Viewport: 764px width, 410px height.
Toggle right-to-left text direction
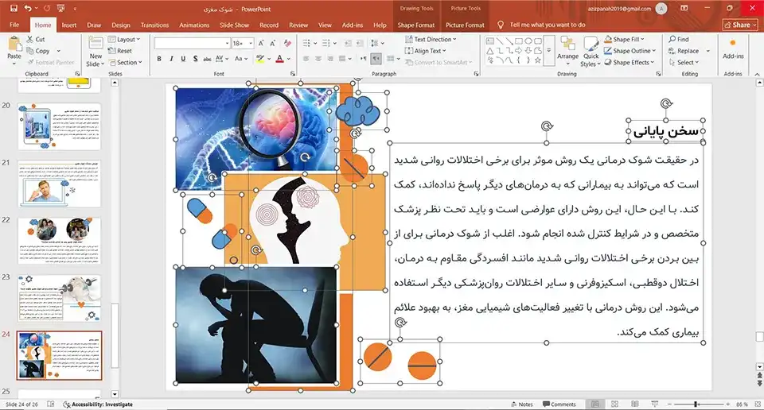(376, 59)
